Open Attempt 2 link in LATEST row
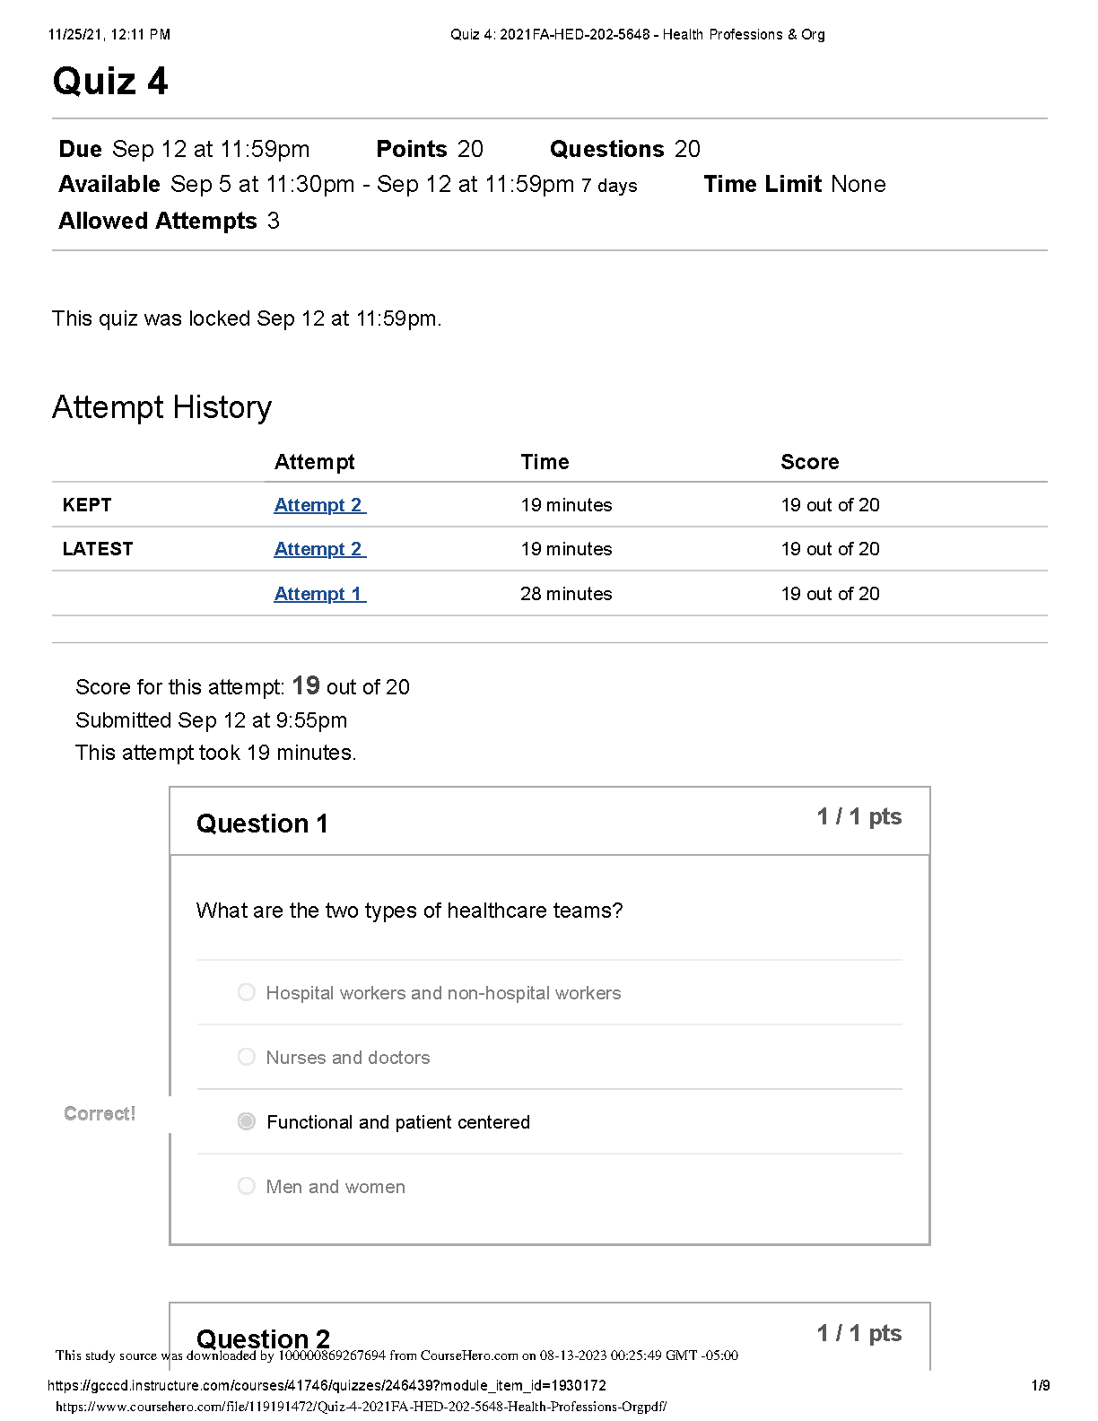Image resolution: width=1098 pixels, height=1421 pixels. coord(319,549)
